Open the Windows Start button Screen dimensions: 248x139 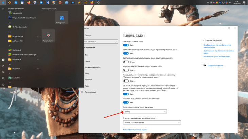(3, 2)
